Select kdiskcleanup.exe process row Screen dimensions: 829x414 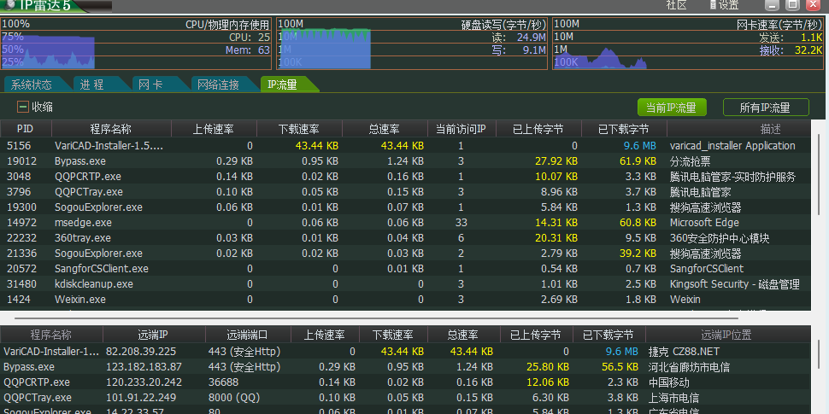405,283
